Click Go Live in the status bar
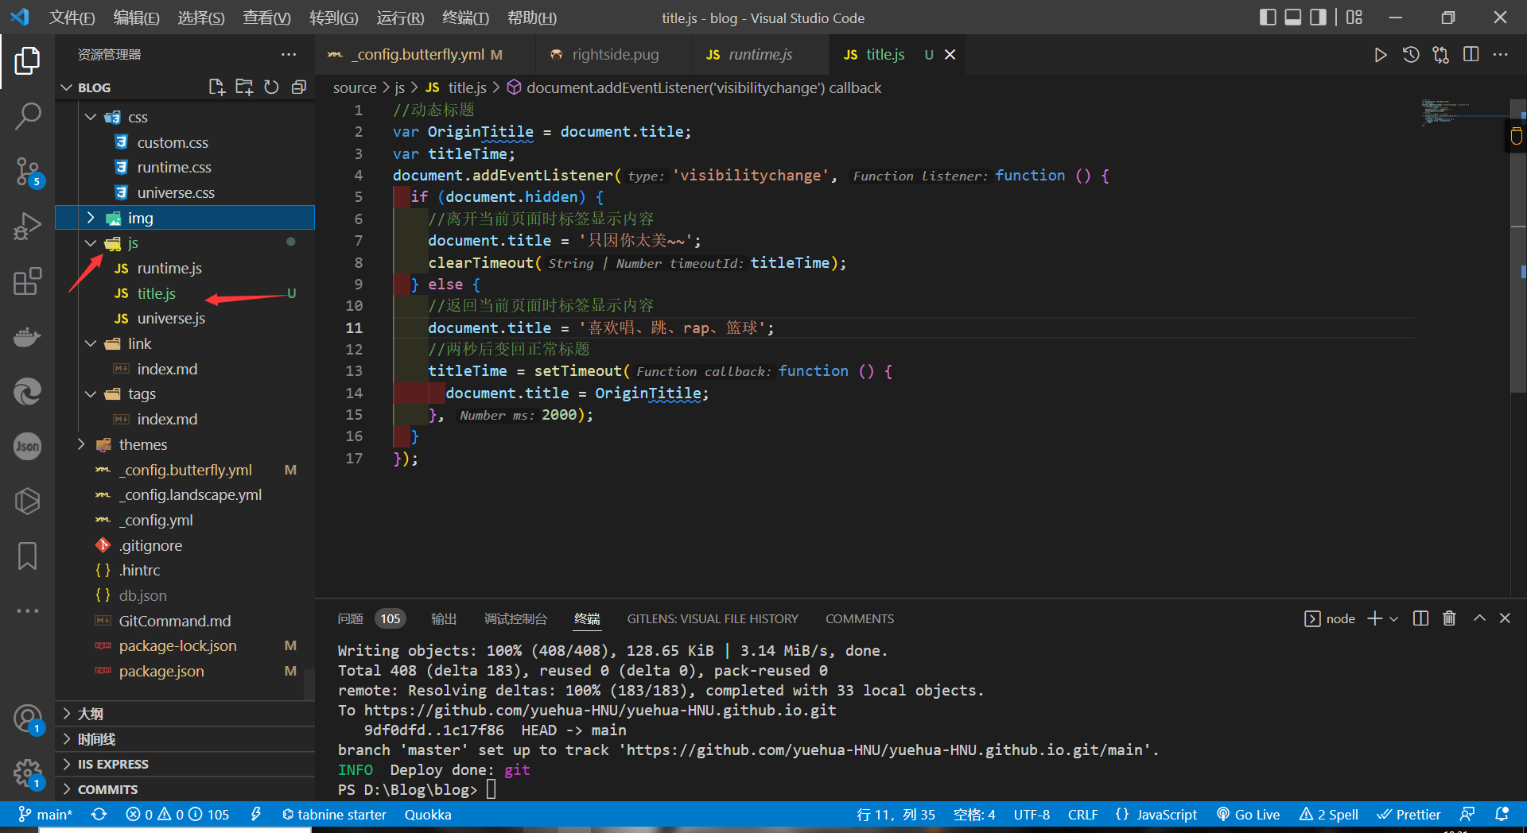Viewport: 1527px width, 833px height. pos(1249,815)
